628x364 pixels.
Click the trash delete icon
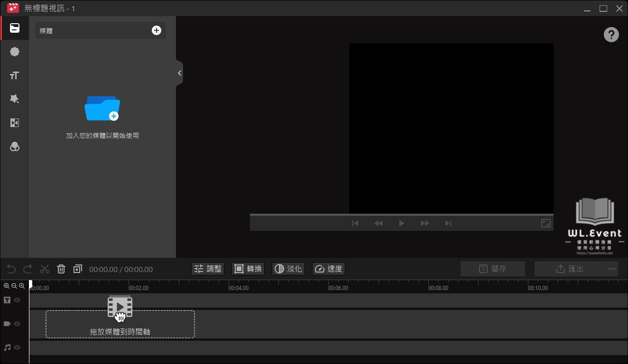pyautogui.click(x=61, y=269)
